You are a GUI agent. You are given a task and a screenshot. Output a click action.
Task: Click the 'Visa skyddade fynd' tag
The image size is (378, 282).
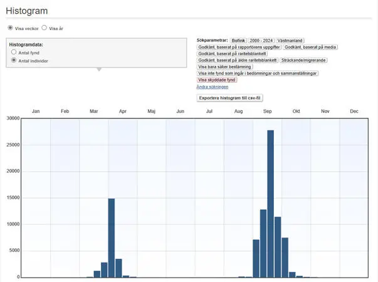pyautogui.click(x=217, y=80)
